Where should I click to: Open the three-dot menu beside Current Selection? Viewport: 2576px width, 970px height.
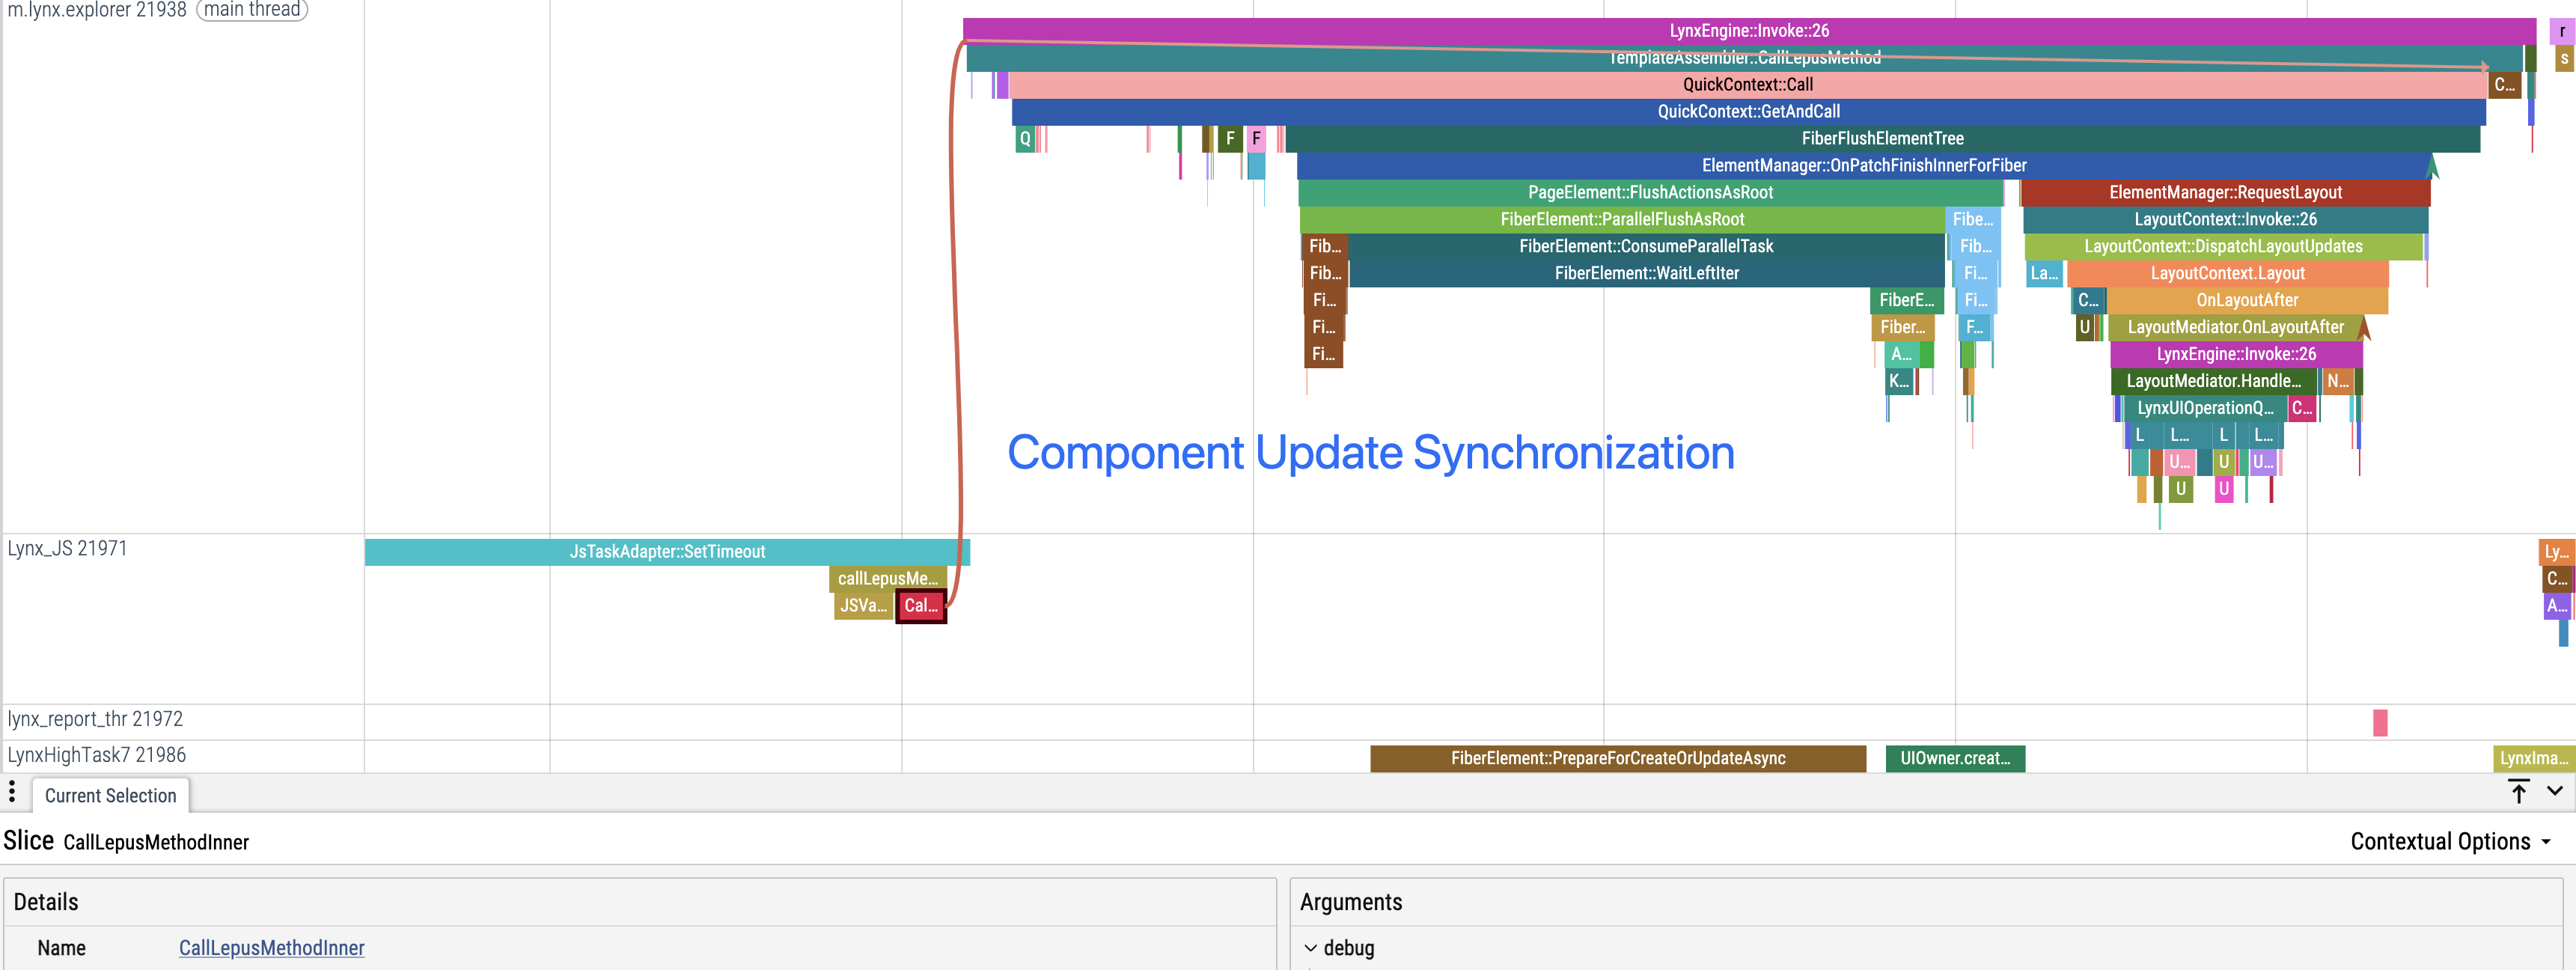[12, 792]
